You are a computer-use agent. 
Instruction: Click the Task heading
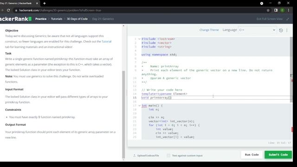click(8, 53)
